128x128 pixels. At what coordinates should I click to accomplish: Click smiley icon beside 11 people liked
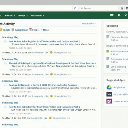[51, 96]
